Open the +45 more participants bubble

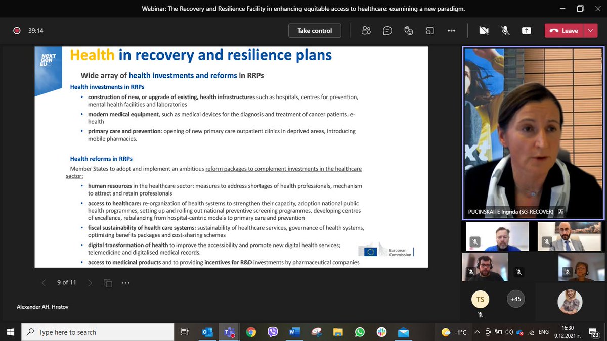[515, 299]
